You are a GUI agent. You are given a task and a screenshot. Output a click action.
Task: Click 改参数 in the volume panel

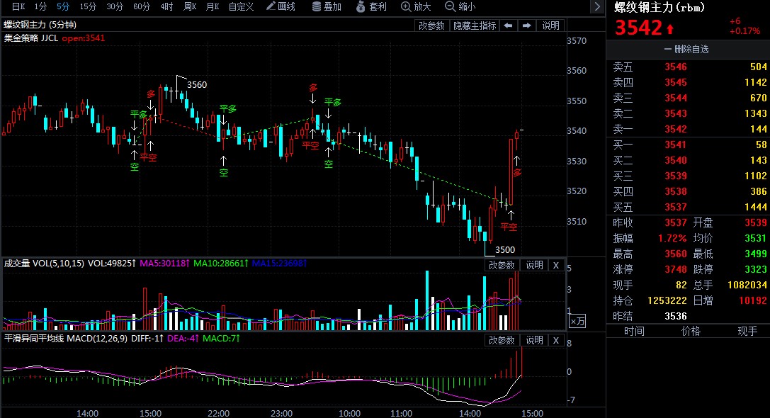click(x=502, y=265)
